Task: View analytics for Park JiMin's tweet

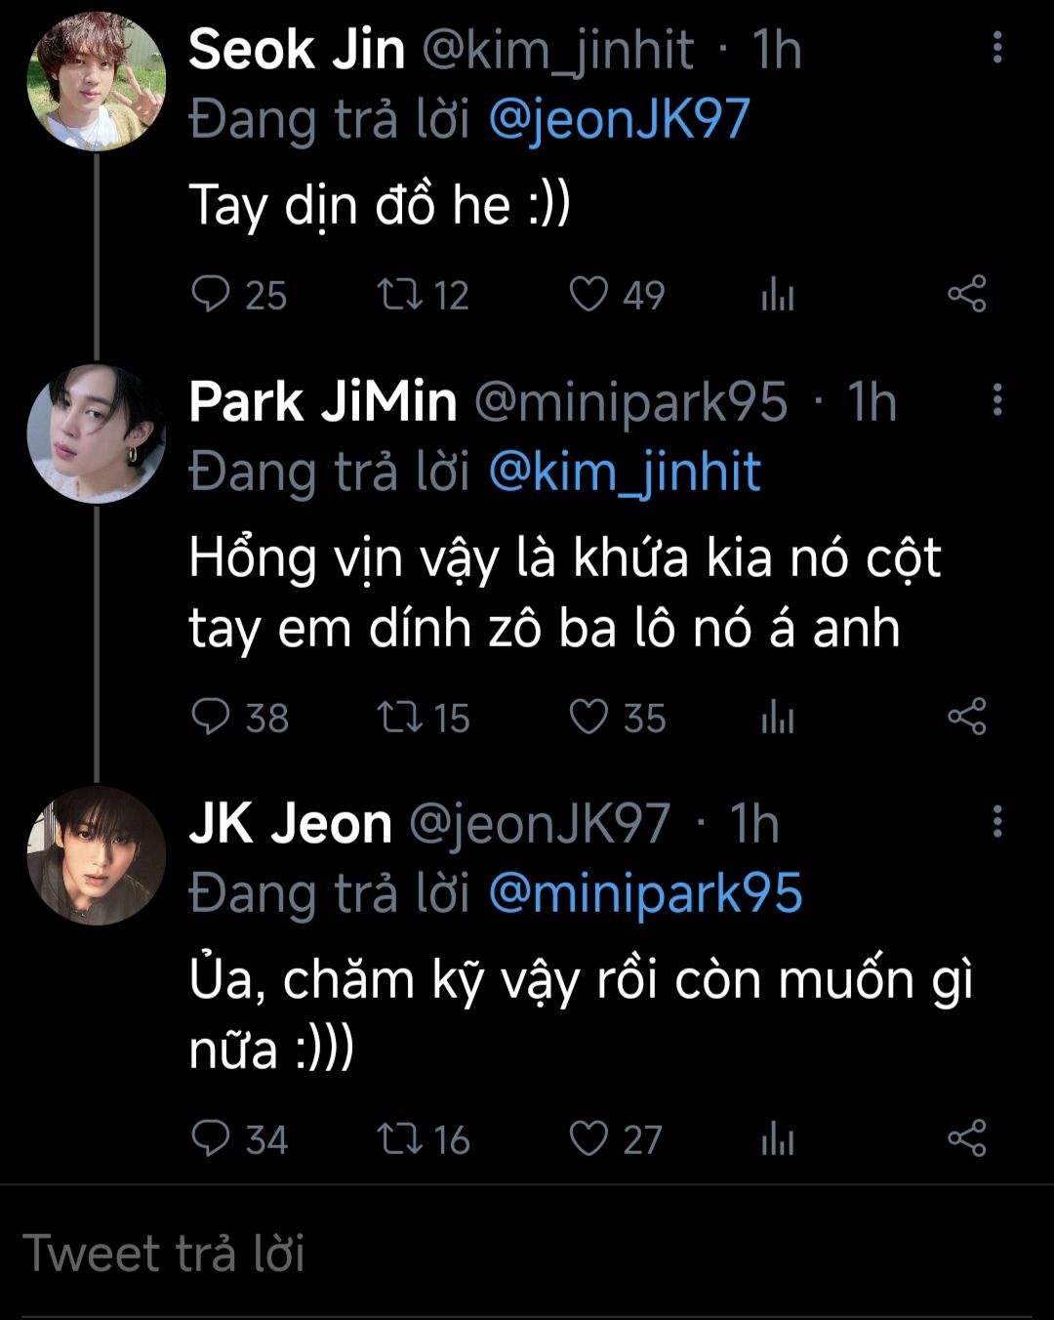Action: pos(778,718)
